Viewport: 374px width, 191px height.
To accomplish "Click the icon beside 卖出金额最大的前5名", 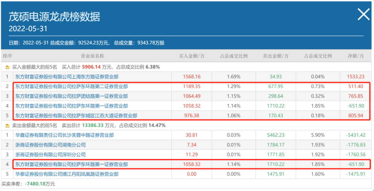I will (x=7, y=125).
